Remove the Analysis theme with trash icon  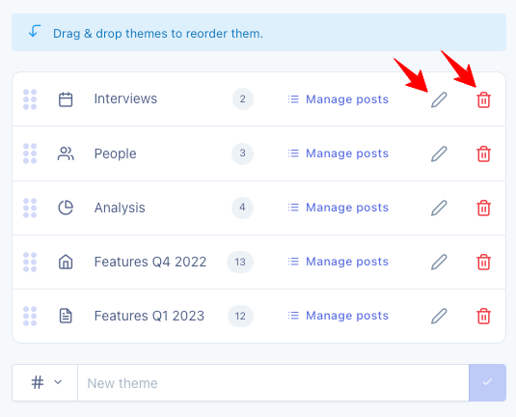pyautogui.click(x=484, y=208)
